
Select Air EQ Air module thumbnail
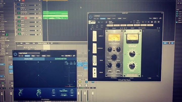pos(95,36)
